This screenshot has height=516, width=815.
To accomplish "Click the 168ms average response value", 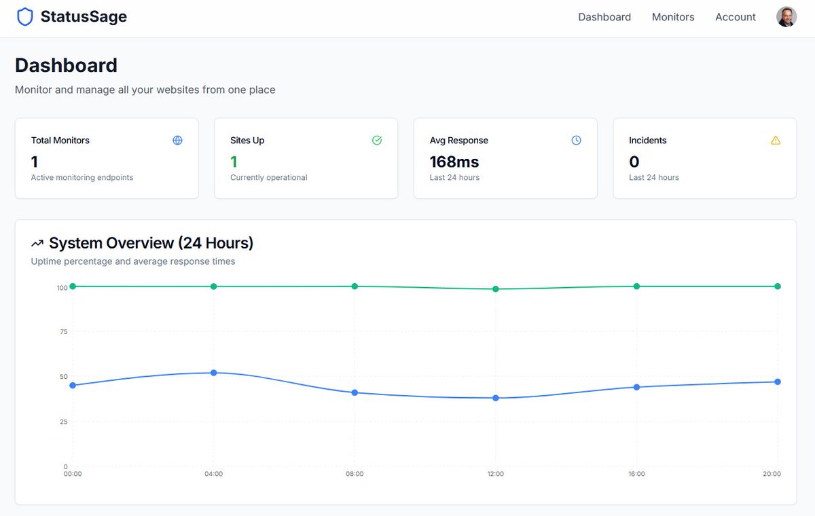I will tap(454, 162).
